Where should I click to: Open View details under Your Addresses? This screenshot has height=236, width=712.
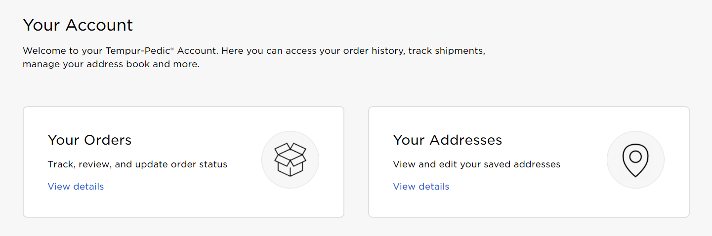coord(421,187)
